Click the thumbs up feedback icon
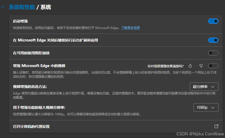Viewport: 225px width, 138px height. click(190, 66)
